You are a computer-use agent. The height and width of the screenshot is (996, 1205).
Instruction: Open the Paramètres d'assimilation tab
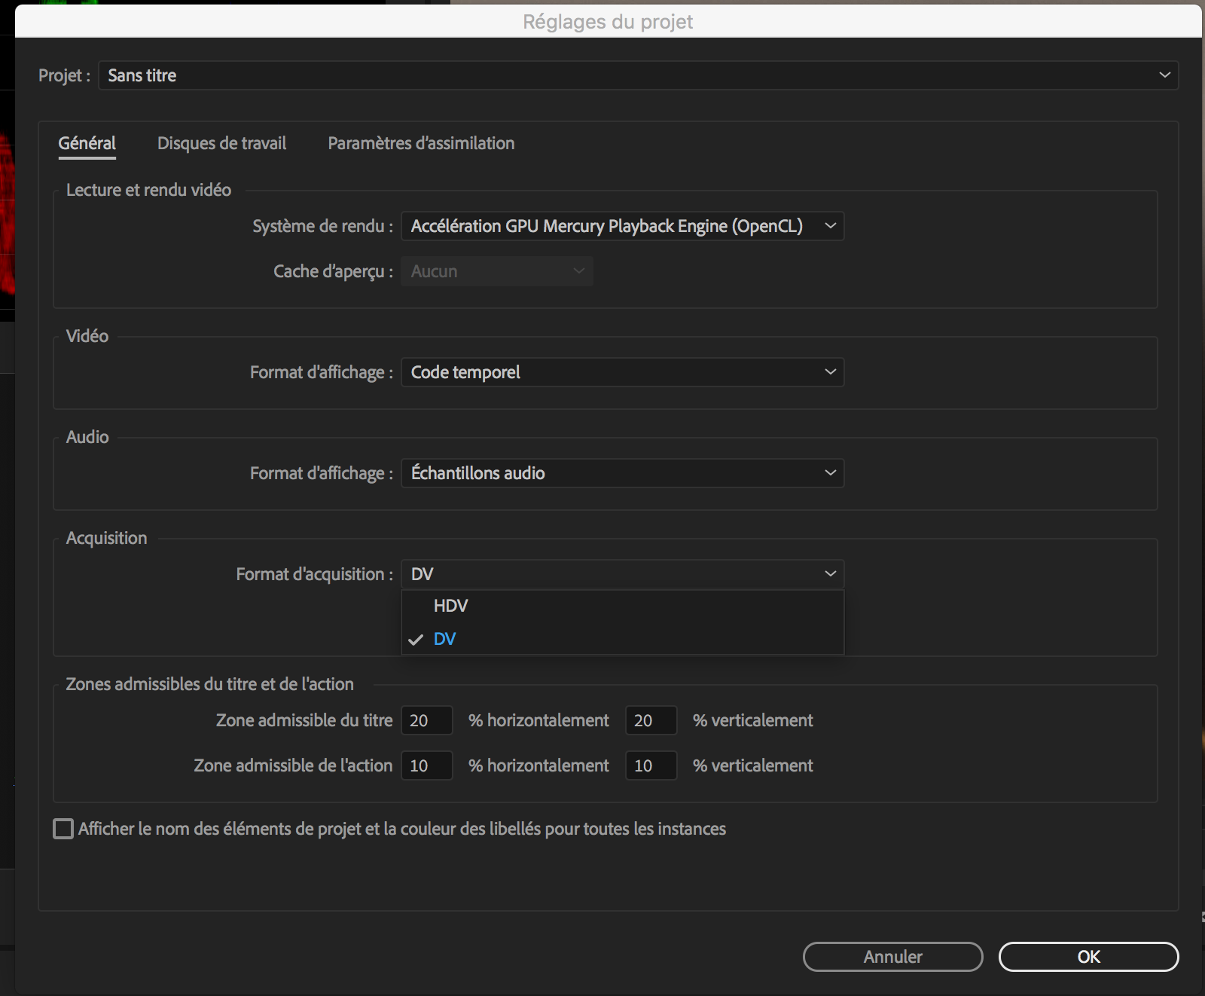click(x=421, y=143)
